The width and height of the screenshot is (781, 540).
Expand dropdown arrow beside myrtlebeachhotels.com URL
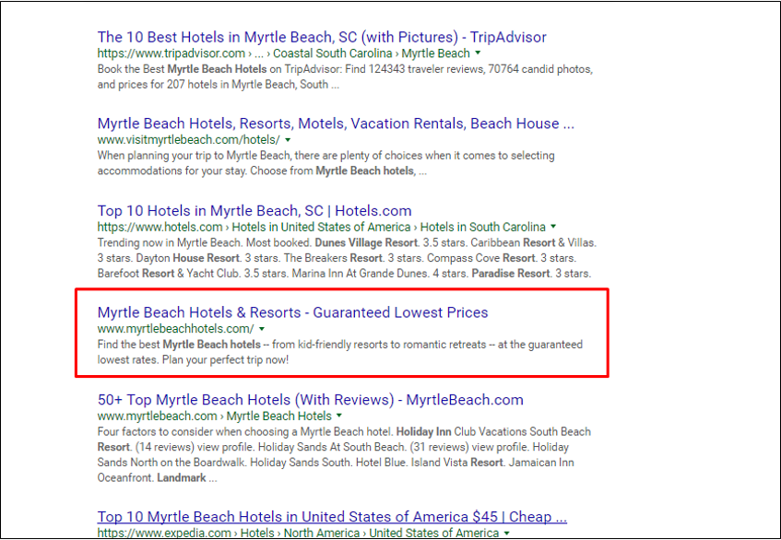point(262,328)
